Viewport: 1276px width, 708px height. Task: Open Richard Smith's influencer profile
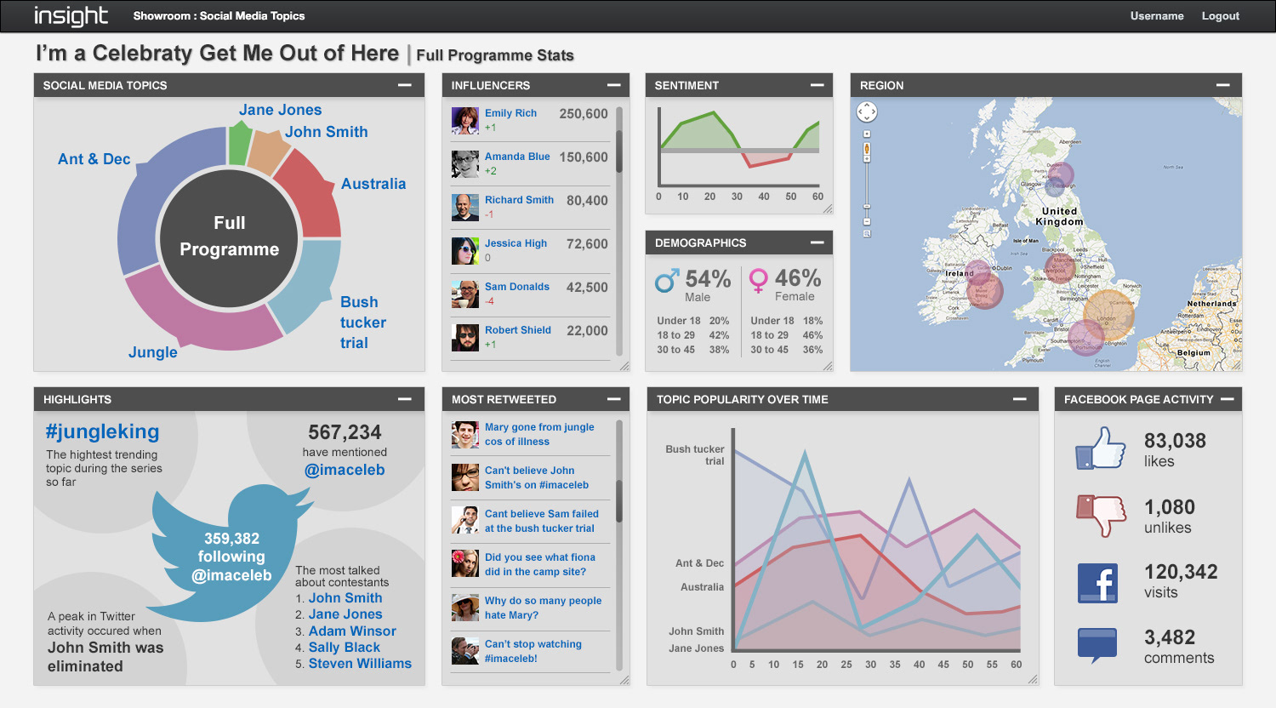[x=519, y=200]
